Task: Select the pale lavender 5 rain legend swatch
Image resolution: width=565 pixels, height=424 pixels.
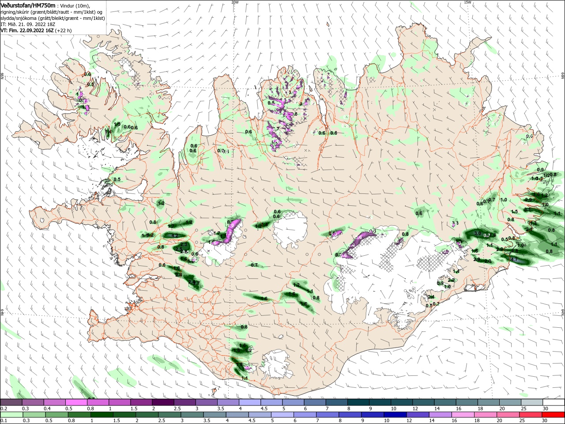Action: coord(282,415)
